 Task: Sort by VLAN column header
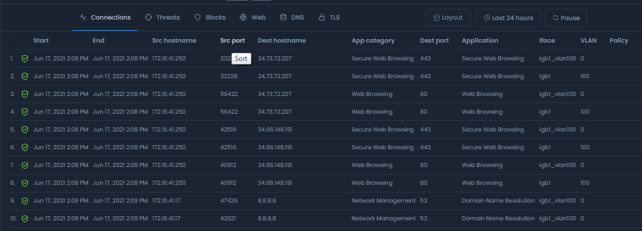(x=588, y=40)
